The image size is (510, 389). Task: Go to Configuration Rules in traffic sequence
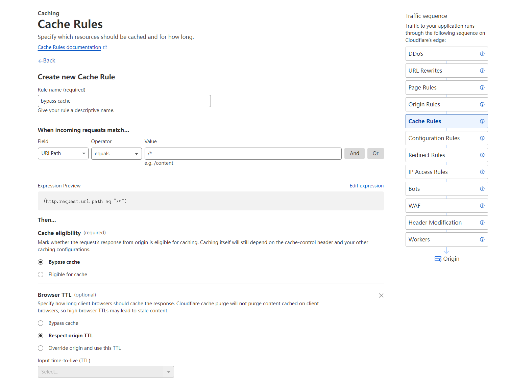(x=434, y=138)
